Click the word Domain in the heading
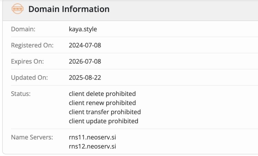Viewport: 258px width, 156px height. tap(44, 9)
